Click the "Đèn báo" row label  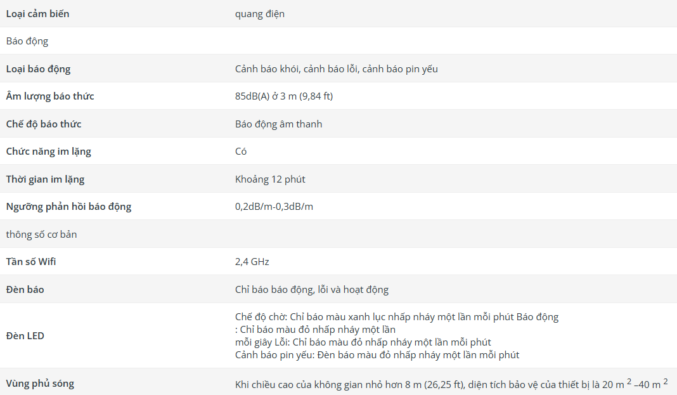click(25, 289)
